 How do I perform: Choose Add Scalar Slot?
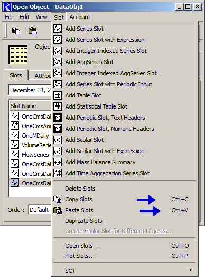click(x=125, y=140)
